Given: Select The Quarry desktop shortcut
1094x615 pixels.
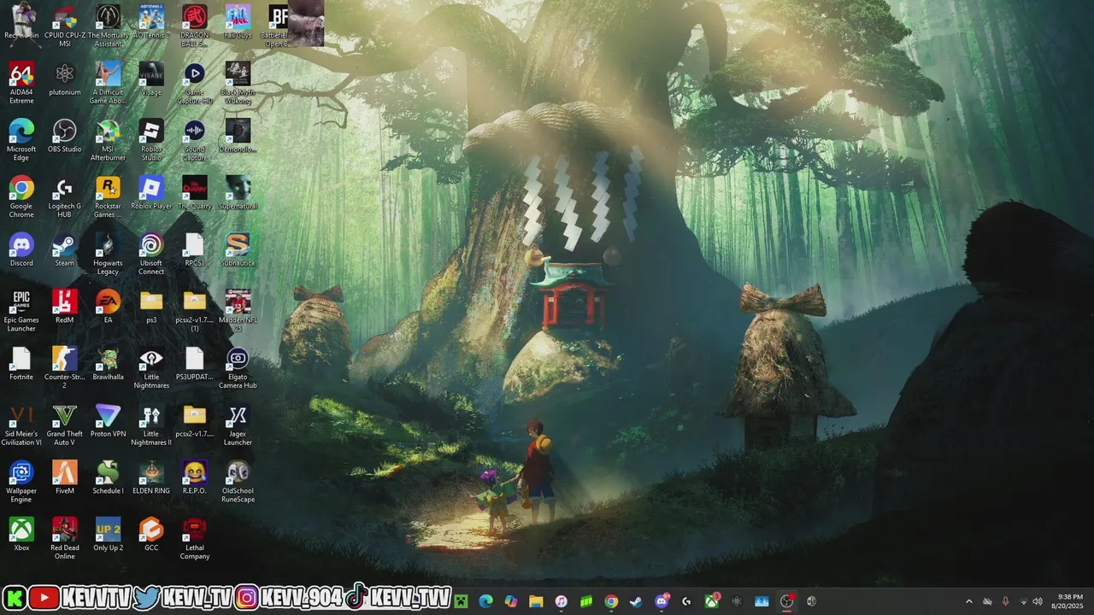Looking at the screenshot, I should point(195,193).
